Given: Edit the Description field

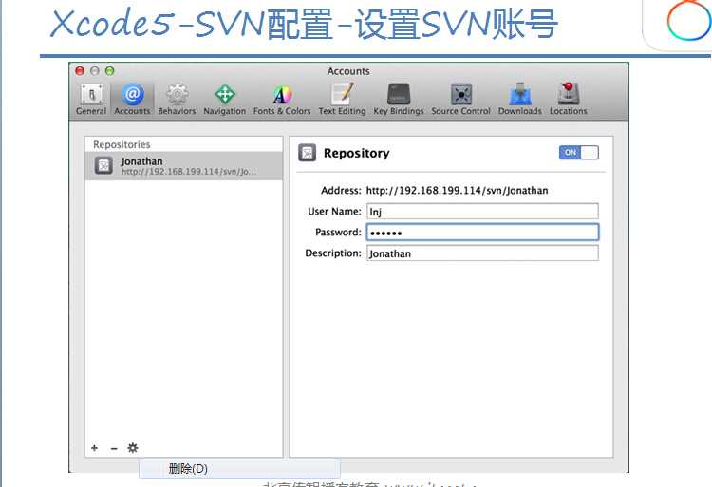Looking at the screenshot, I should [x=482, y=253].
